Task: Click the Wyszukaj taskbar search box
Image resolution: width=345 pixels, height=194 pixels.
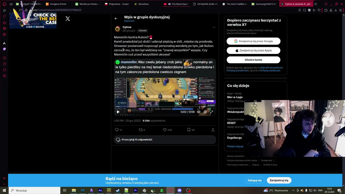Action: coord(34,190)
